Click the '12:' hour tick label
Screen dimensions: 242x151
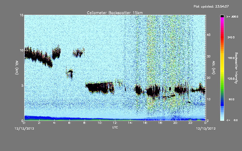pos(115,123)
